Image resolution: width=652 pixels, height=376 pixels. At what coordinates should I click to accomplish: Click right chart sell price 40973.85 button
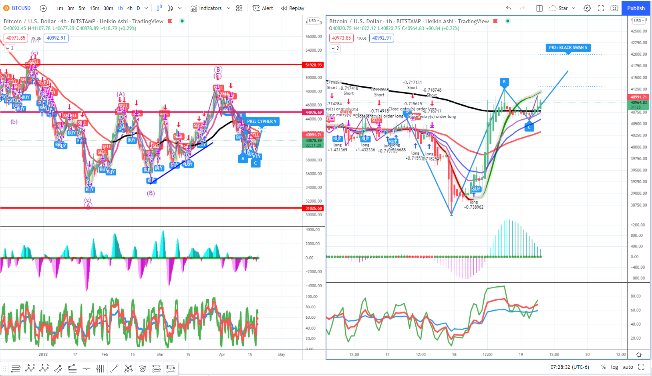341,38
